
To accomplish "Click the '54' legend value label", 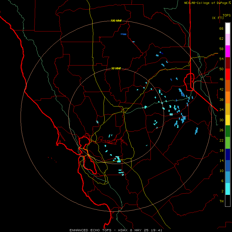I will click(221, 59).
